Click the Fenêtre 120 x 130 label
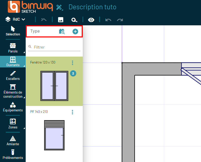 43,62
